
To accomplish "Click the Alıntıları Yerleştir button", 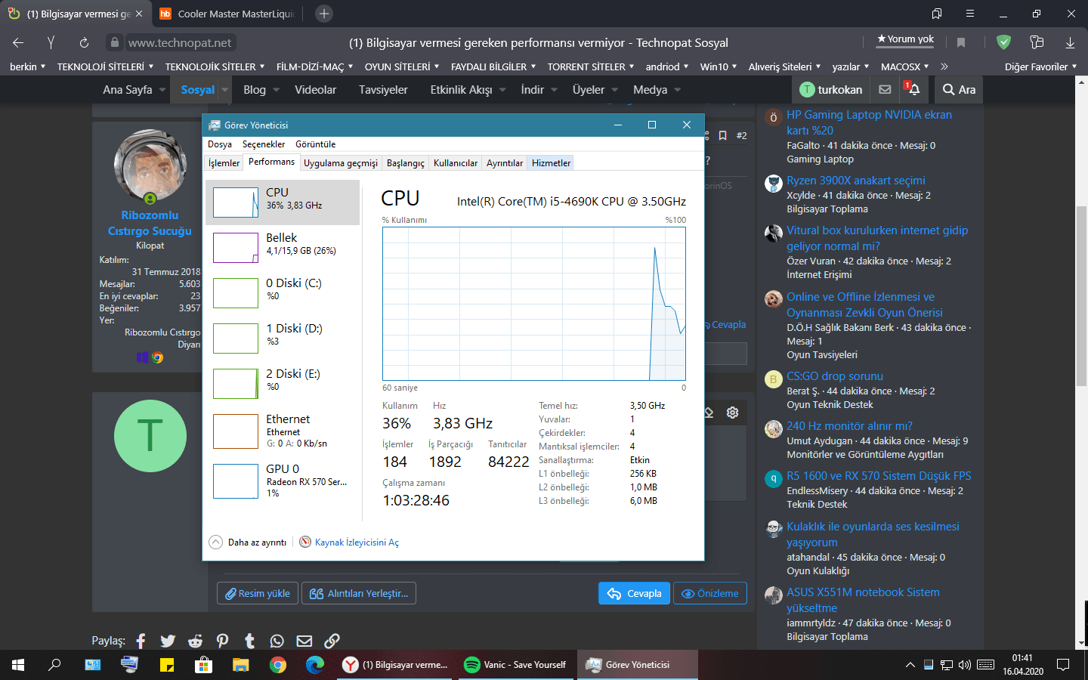I will tap(359, 593).
